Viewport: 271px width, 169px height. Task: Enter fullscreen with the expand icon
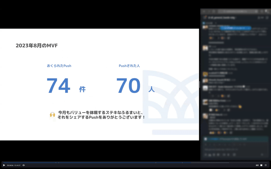pyautogui.click(x=266, y=165)
